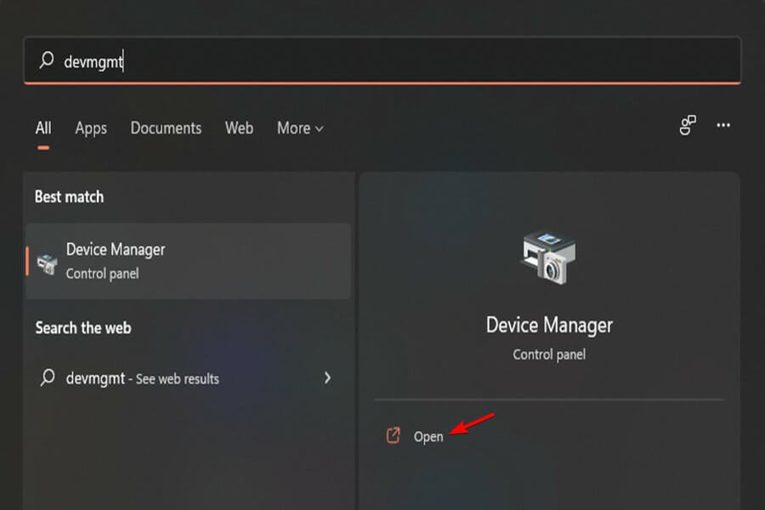Viewport: 765px width, 510px height.
Task: Expand web result with chevron arrow
Action: (327, 377)
